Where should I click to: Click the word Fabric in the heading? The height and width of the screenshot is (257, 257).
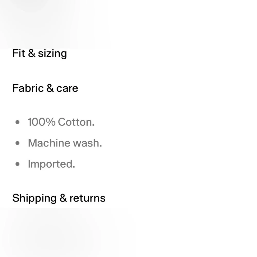pyautogui.click(x=28, y=88)
